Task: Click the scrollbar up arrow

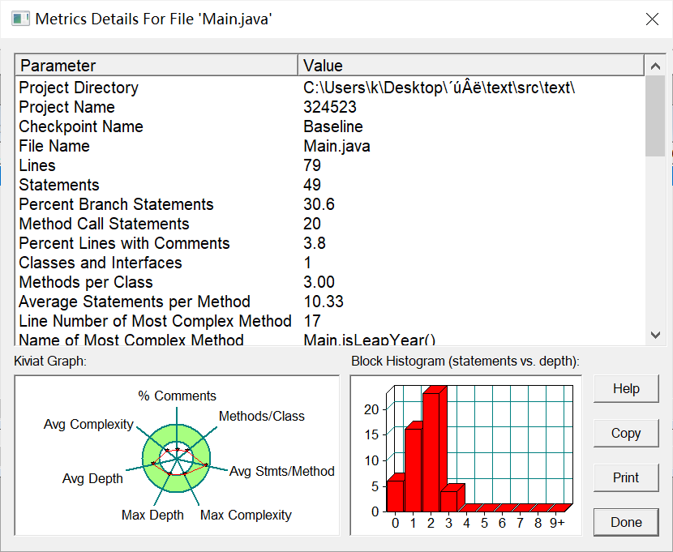Action: [655, 66]
